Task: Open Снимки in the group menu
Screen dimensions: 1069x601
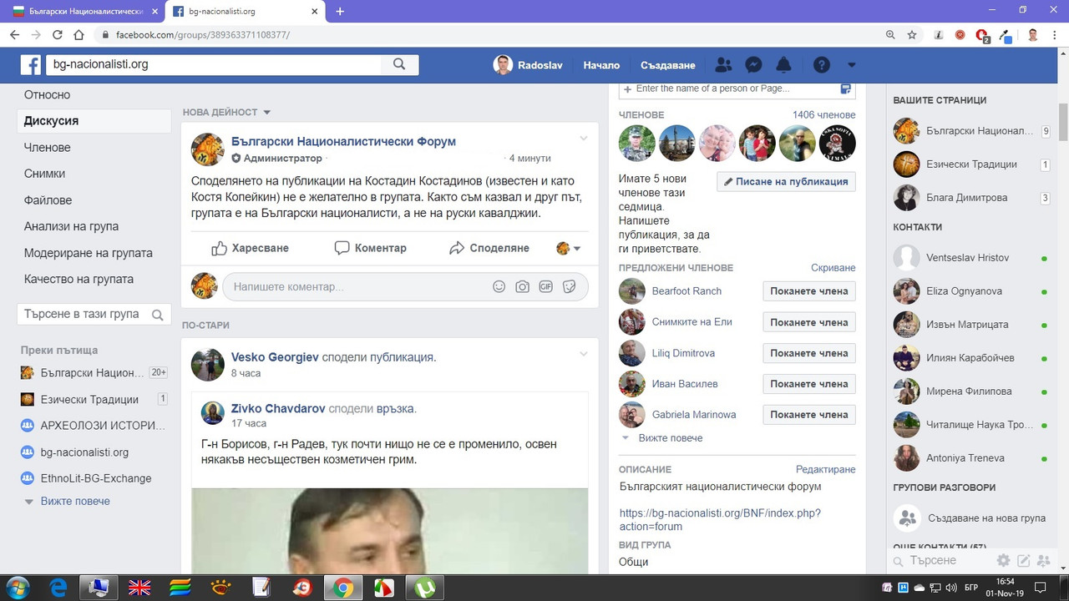Action: coord(44,174)
